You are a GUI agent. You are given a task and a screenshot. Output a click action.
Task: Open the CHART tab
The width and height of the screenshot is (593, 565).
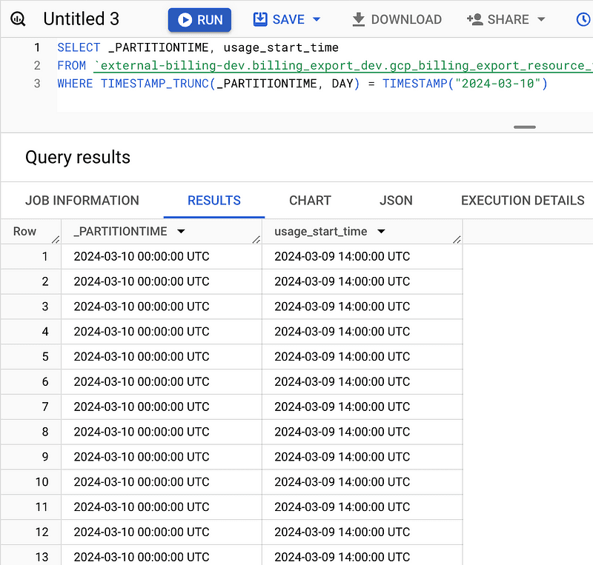(x=310, y=200)
